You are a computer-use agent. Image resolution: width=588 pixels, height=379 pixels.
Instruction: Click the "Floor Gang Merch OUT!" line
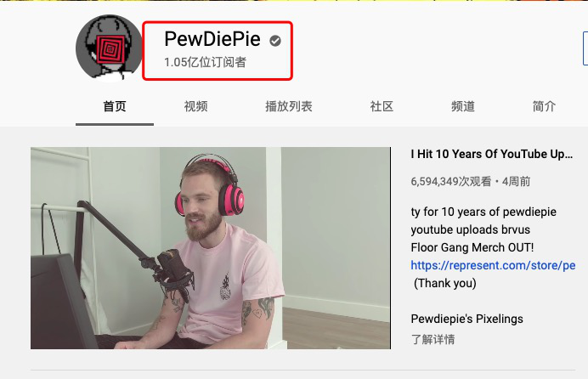[472, 247]
